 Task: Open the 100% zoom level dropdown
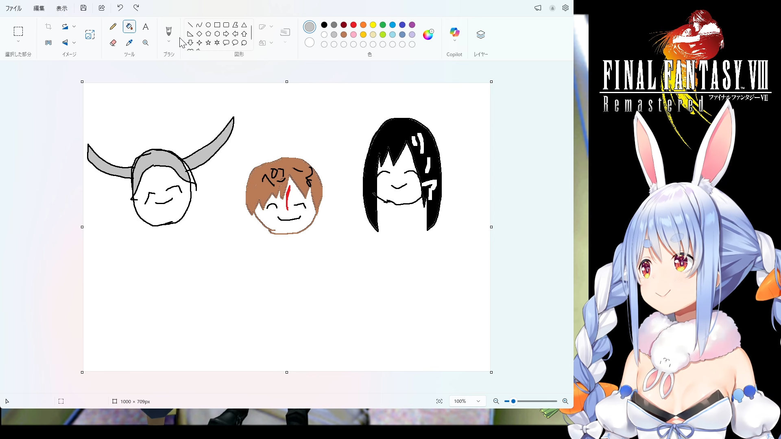click(x=478, y=401)
